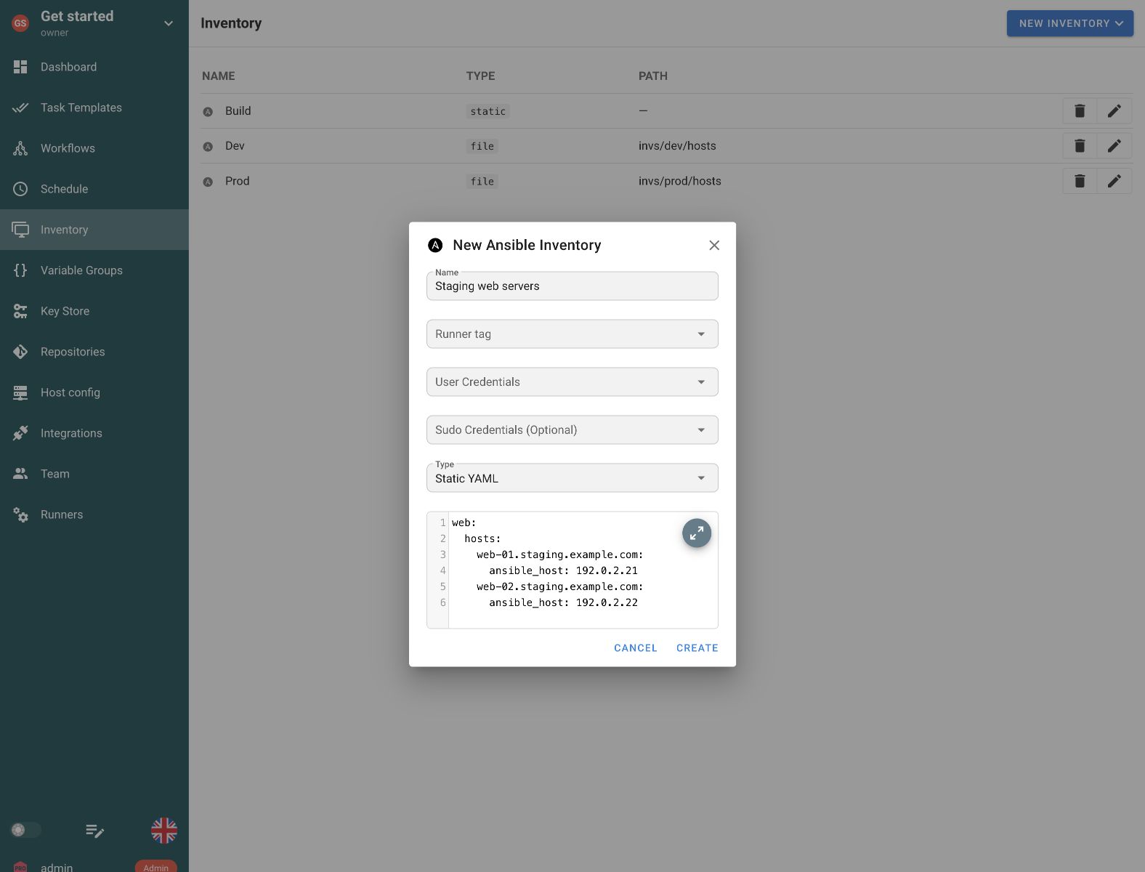The image size is (1145, 872).
Task: Click the NAME column header
Action: (219, 76)
